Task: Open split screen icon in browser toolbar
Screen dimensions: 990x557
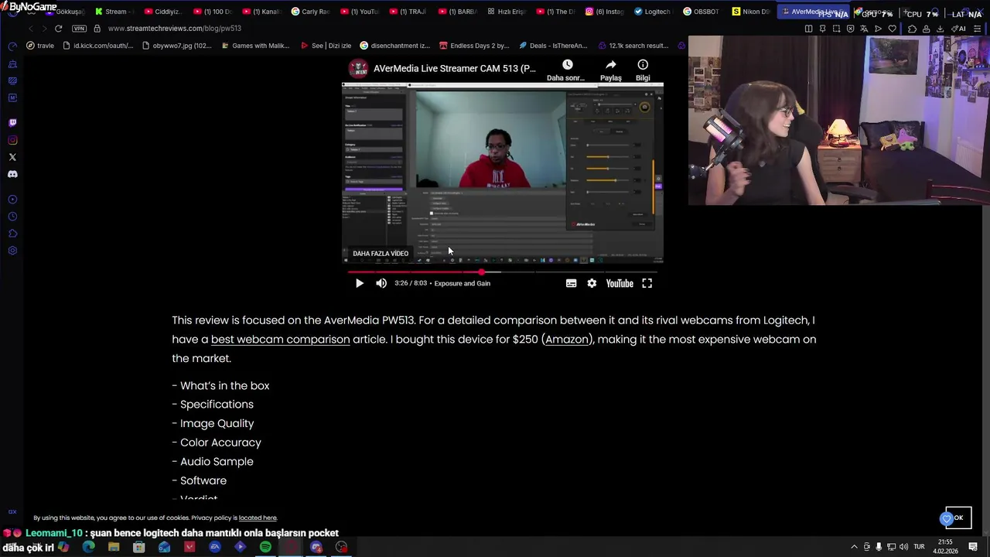Action: [x=808, y=29]
